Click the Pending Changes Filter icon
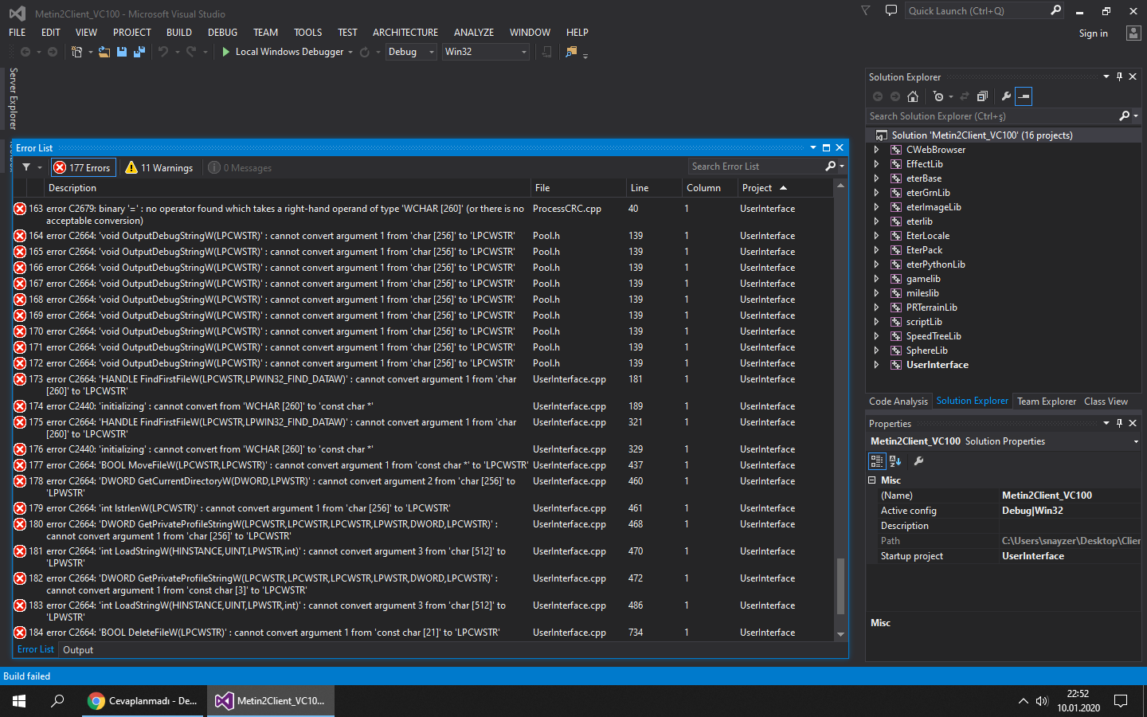 tap(938, 96)
